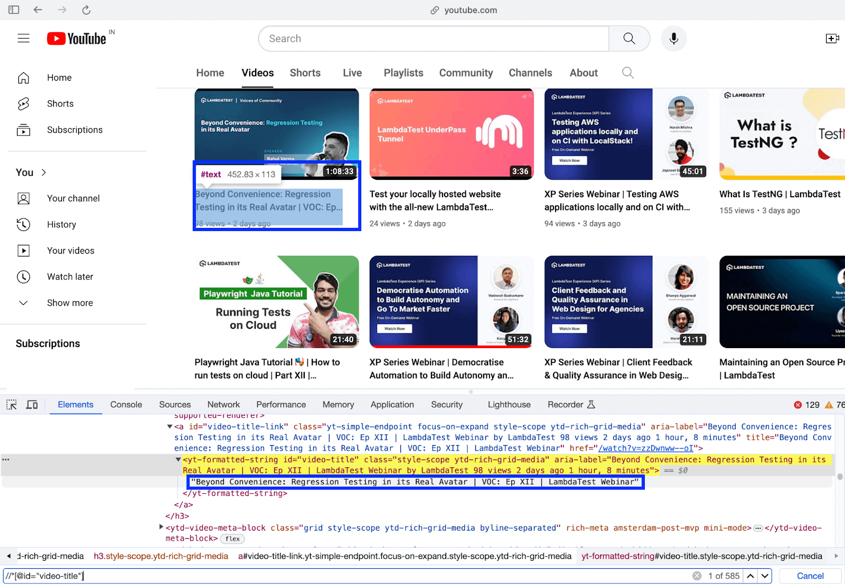Click the red error count icon
845x585 pixels.
pos(797,405)
